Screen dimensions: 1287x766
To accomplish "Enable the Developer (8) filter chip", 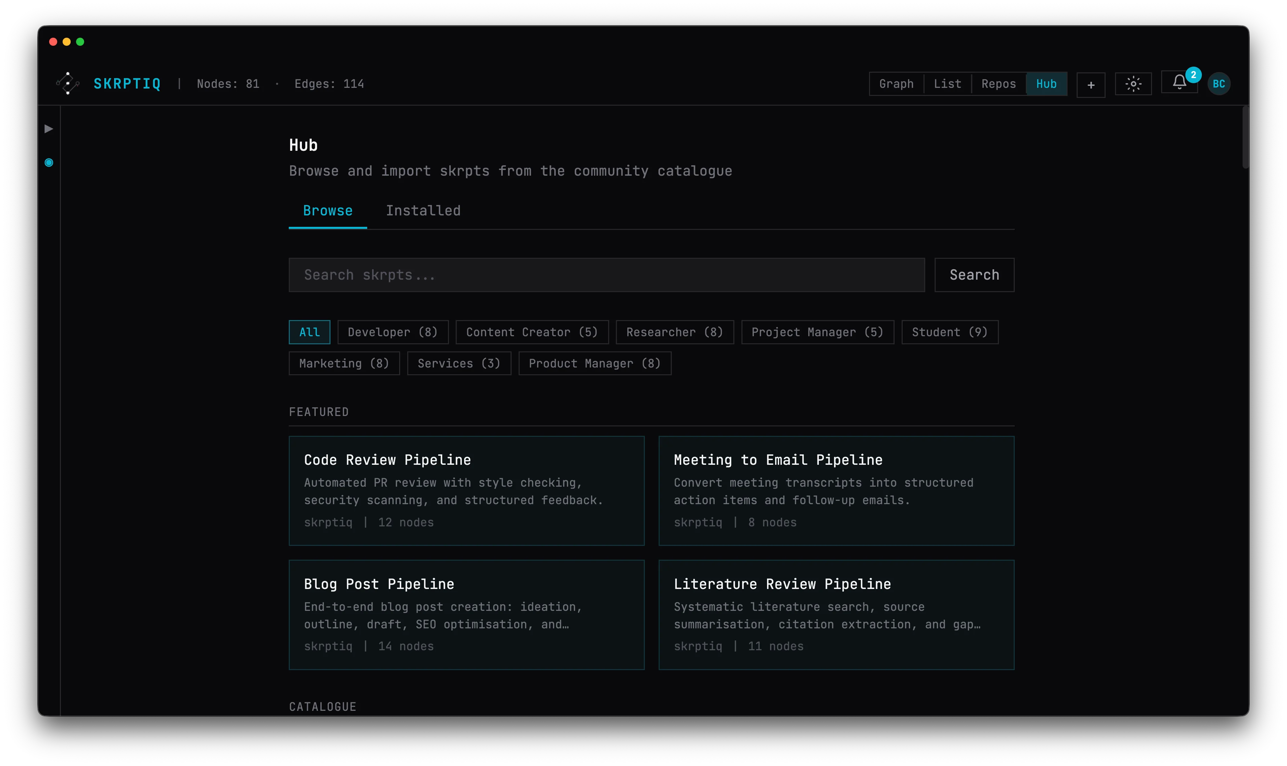I will pyautogui.click(x=393, y=332).
